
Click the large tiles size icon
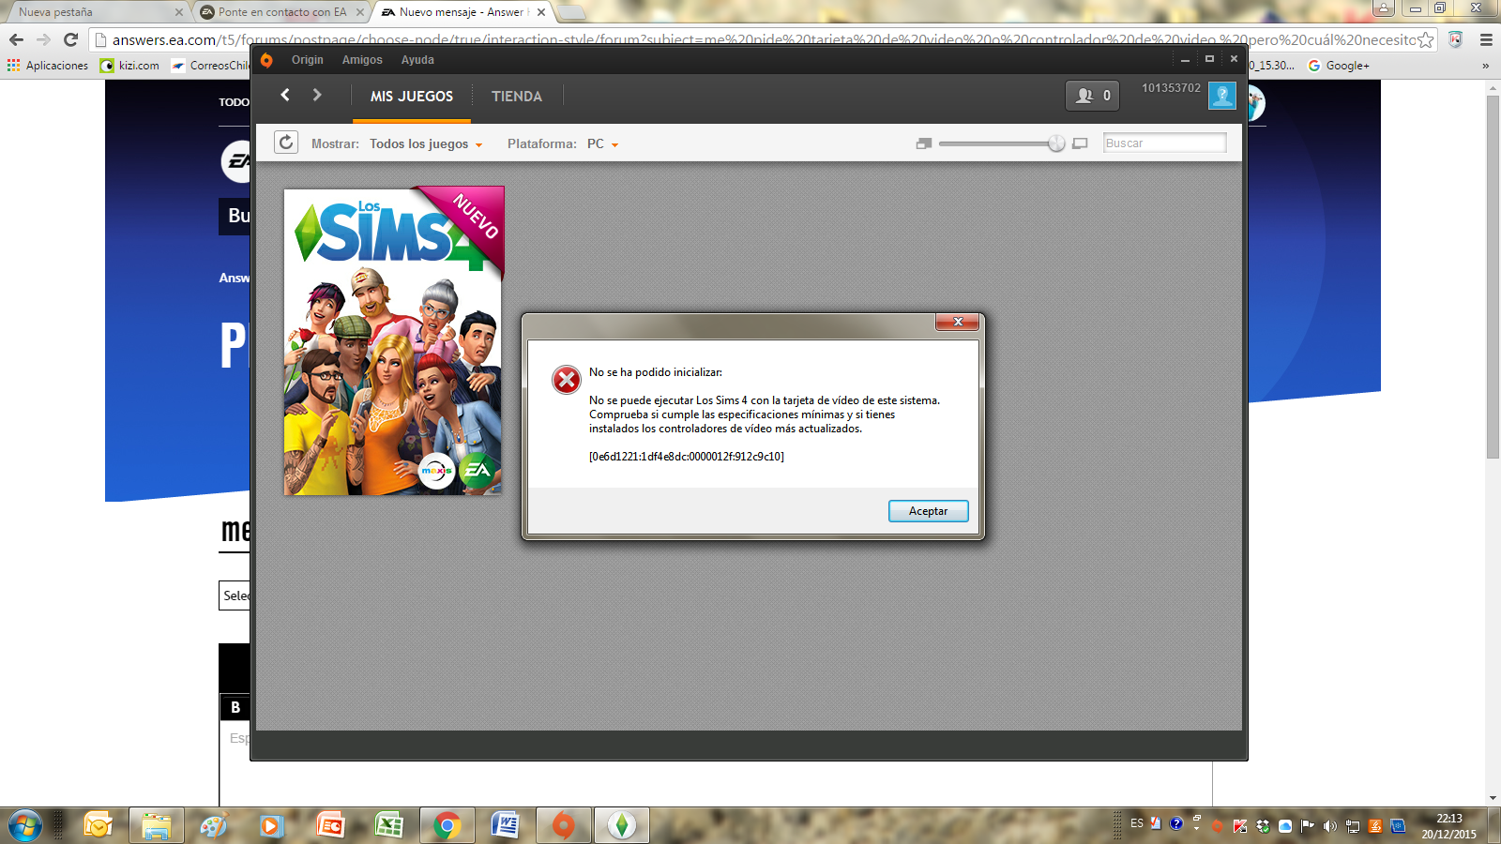click(x=1080, y=143)
